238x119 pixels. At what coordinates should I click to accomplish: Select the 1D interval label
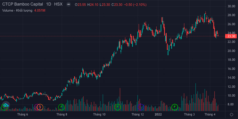(48, 5)
